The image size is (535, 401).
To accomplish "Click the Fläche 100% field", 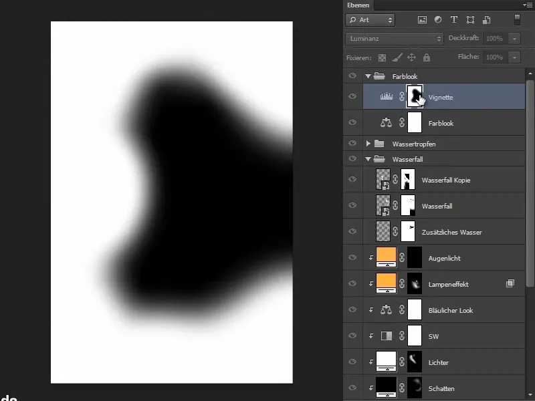I will (496, 57).
